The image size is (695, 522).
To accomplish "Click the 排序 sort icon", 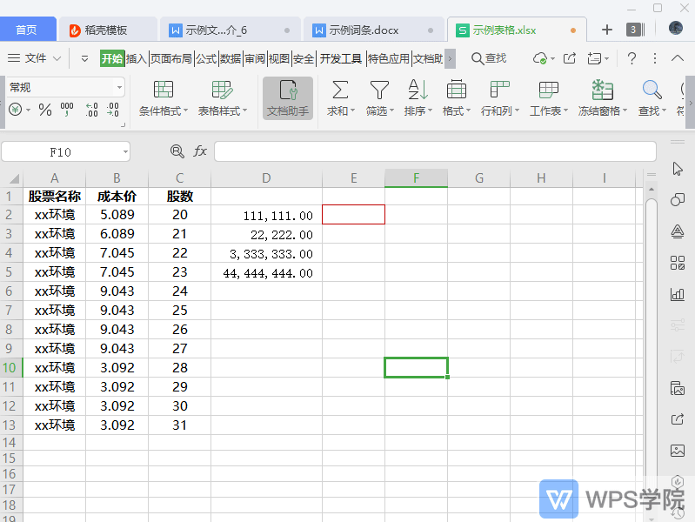I will coord(418,90).
